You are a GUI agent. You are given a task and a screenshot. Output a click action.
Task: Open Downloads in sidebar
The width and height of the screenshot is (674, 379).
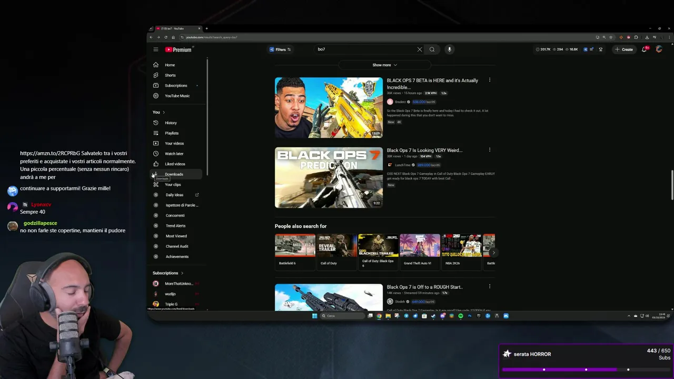coord(177,174)
